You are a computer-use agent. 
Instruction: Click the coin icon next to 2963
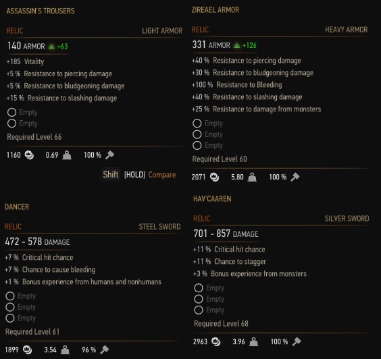215,341
